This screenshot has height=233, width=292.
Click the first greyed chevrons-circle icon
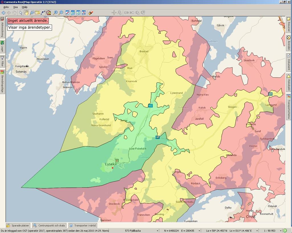click(x=126, y=13)
